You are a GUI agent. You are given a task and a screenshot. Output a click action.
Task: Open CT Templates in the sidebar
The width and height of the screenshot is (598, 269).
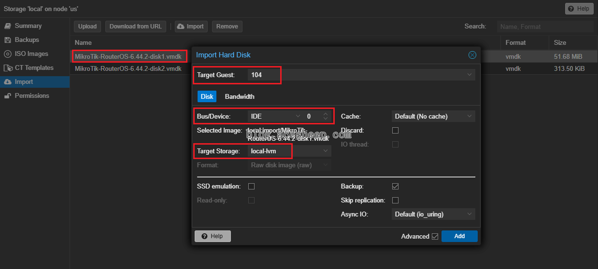click(35, 68)
